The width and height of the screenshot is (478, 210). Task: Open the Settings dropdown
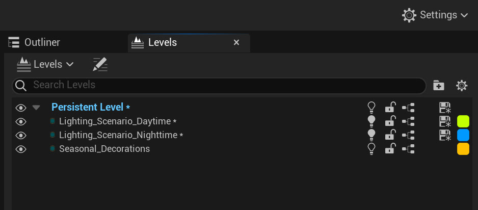coord(435,15)
